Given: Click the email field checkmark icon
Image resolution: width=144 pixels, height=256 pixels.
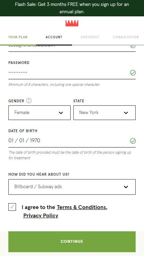Looking at the screenshot, I should [x=133, y=46].
